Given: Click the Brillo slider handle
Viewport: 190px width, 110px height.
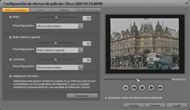Looking at the screenshot, I should point(56,17).
